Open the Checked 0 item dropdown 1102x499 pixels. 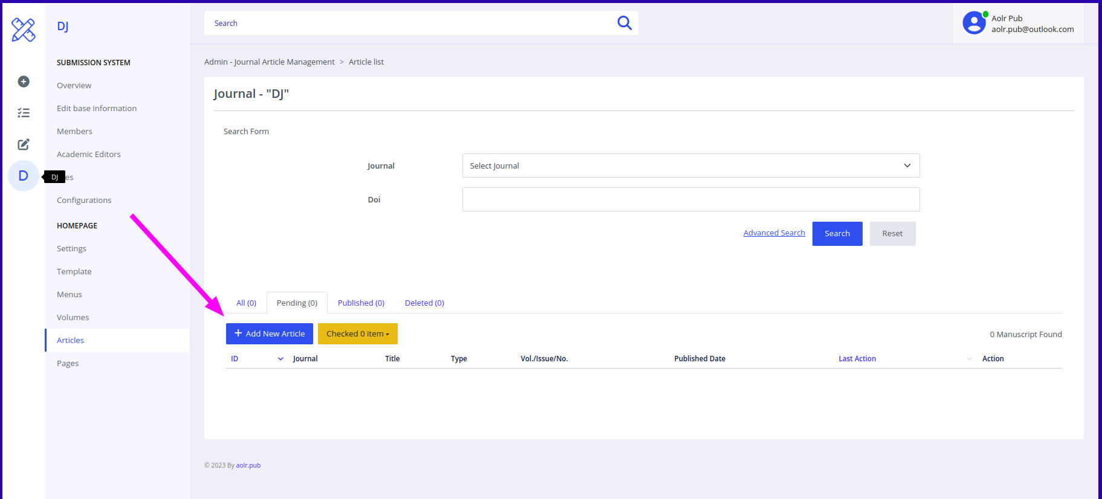(357, 334)
